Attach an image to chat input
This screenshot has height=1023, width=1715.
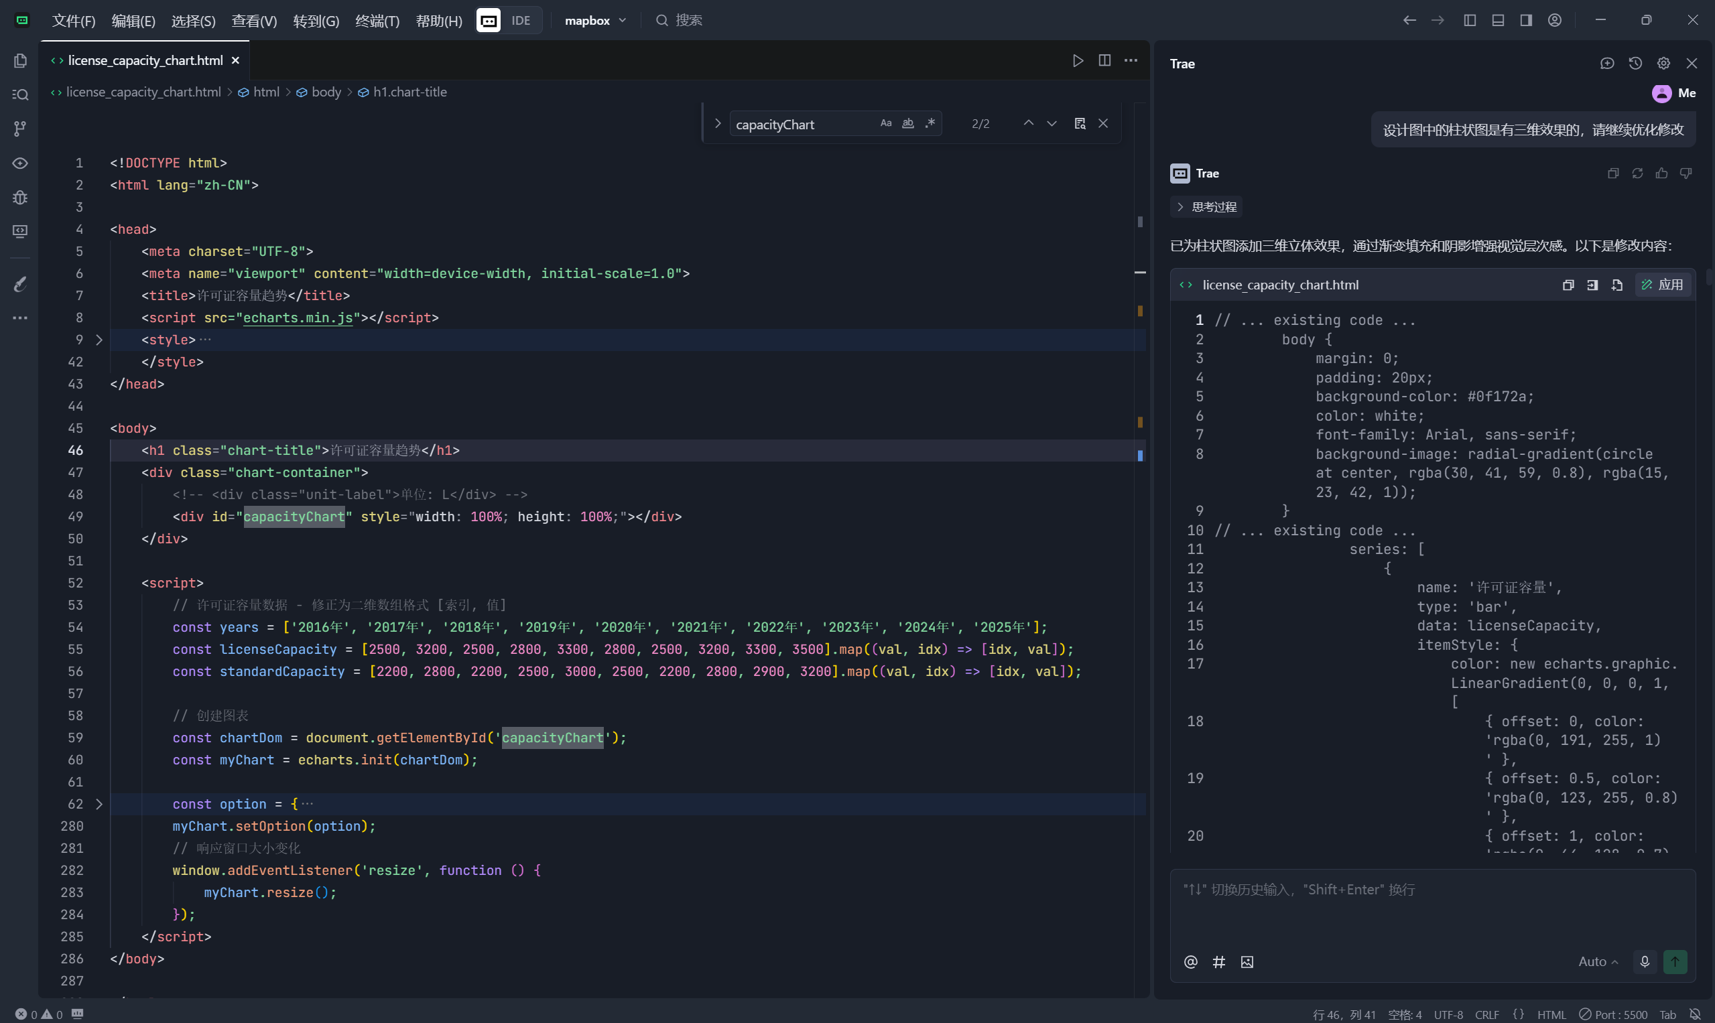pyautogui.click(x=1247, y=961)
